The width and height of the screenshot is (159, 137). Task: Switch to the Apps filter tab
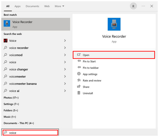click(x=17, y=6)
